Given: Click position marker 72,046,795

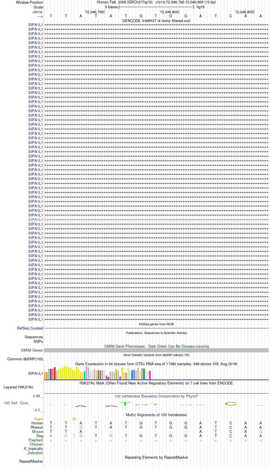Looking at the screenshot, I should pos(94,12).
